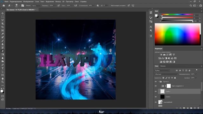Open the search icon in options bar

point(191,6)
